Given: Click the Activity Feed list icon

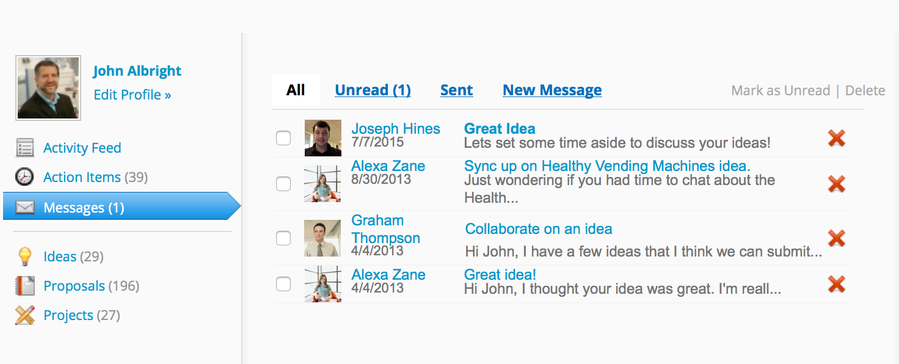Looking at the screenshot, I should [24, 148].
